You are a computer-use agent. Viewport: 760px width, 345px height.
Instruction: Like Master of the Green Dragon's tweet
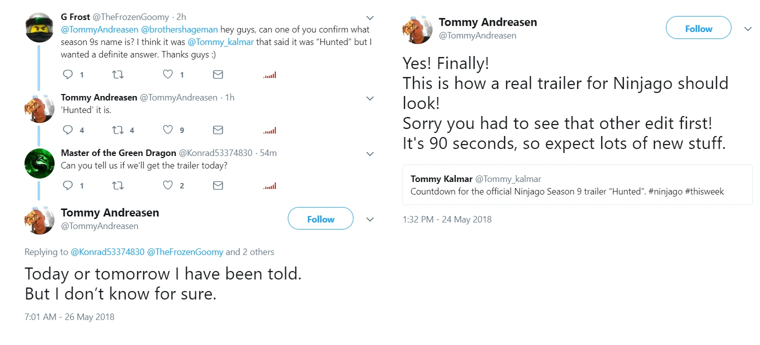(168, 185)
